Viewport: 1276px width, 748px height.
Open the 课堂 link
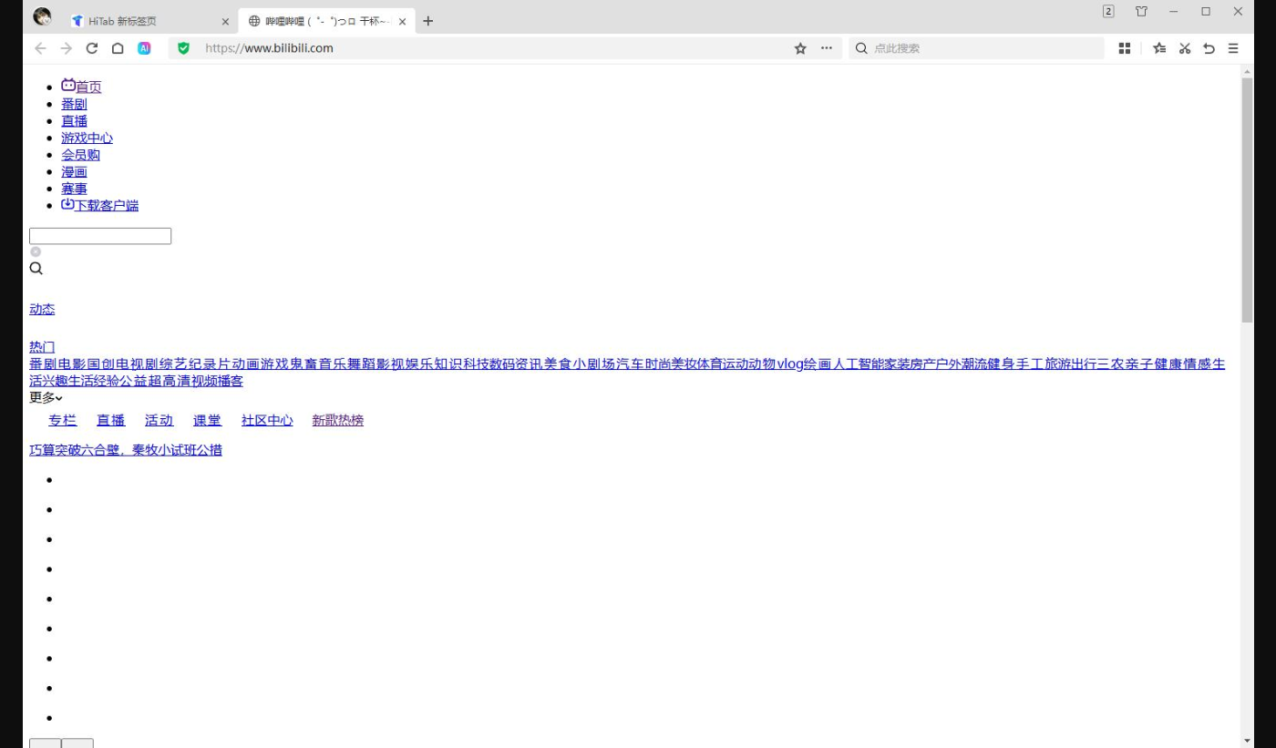coord(207,420)
